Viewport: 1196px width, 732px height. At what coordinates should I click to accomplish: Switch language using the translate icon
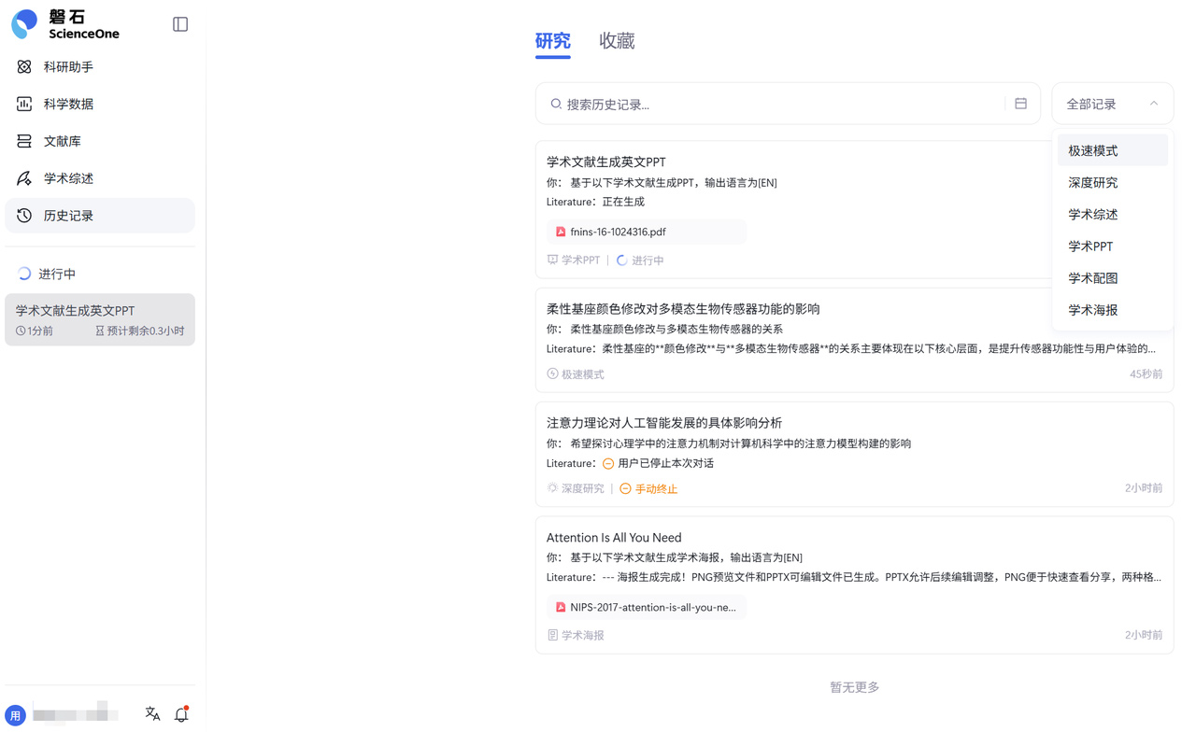[152, 713]
